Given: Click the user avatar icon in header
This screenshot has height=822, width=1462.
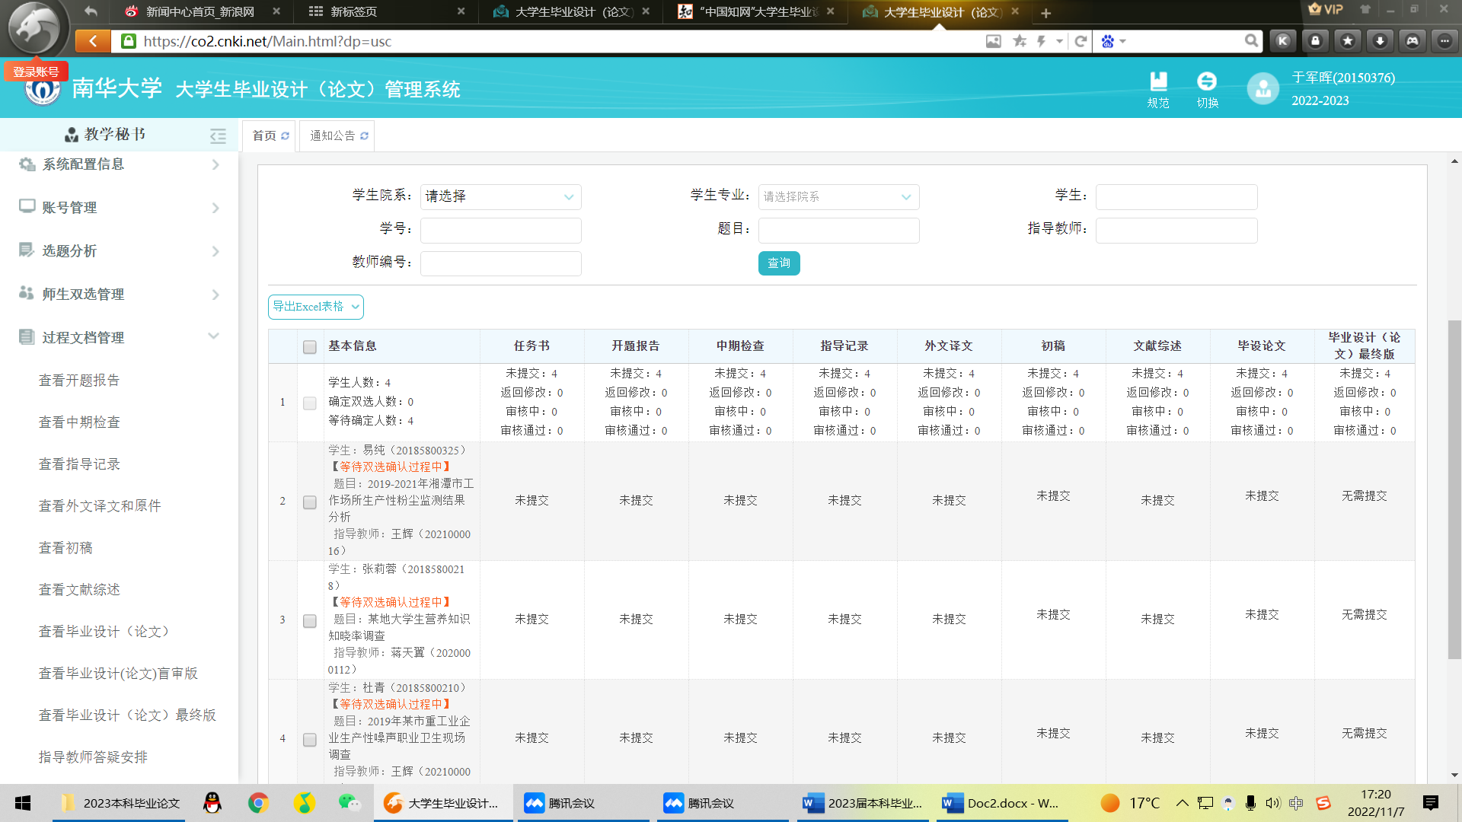Looking at the screenshot, I should point(1262,89).
